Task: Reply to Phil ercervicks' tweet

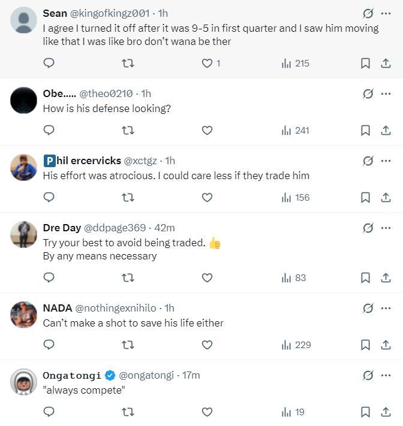Action: [x=49, y=197]
